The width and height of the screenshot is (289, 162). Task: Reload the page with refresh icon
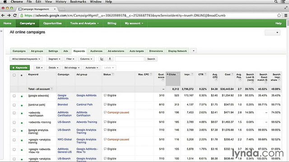pyautogui.click(x=15, y=15)
